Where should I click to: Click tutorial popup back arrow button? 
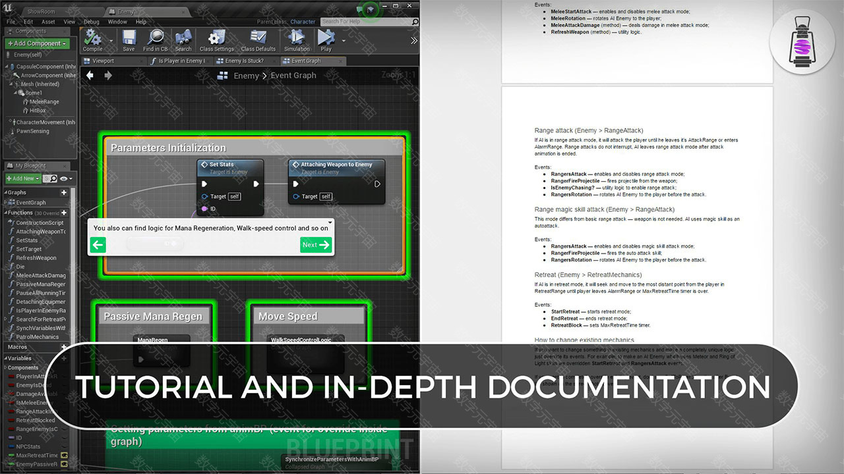coord(98,245)
